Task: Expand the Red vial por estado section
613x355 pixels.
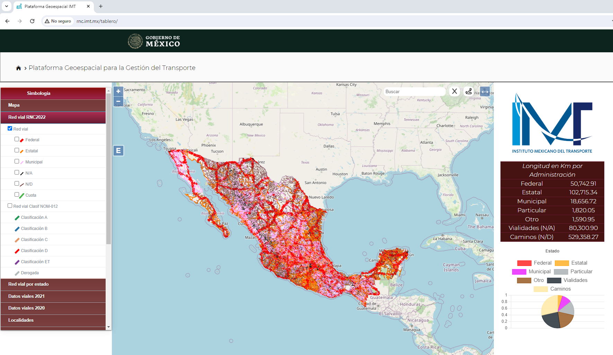Action: (x=53, y=284)
